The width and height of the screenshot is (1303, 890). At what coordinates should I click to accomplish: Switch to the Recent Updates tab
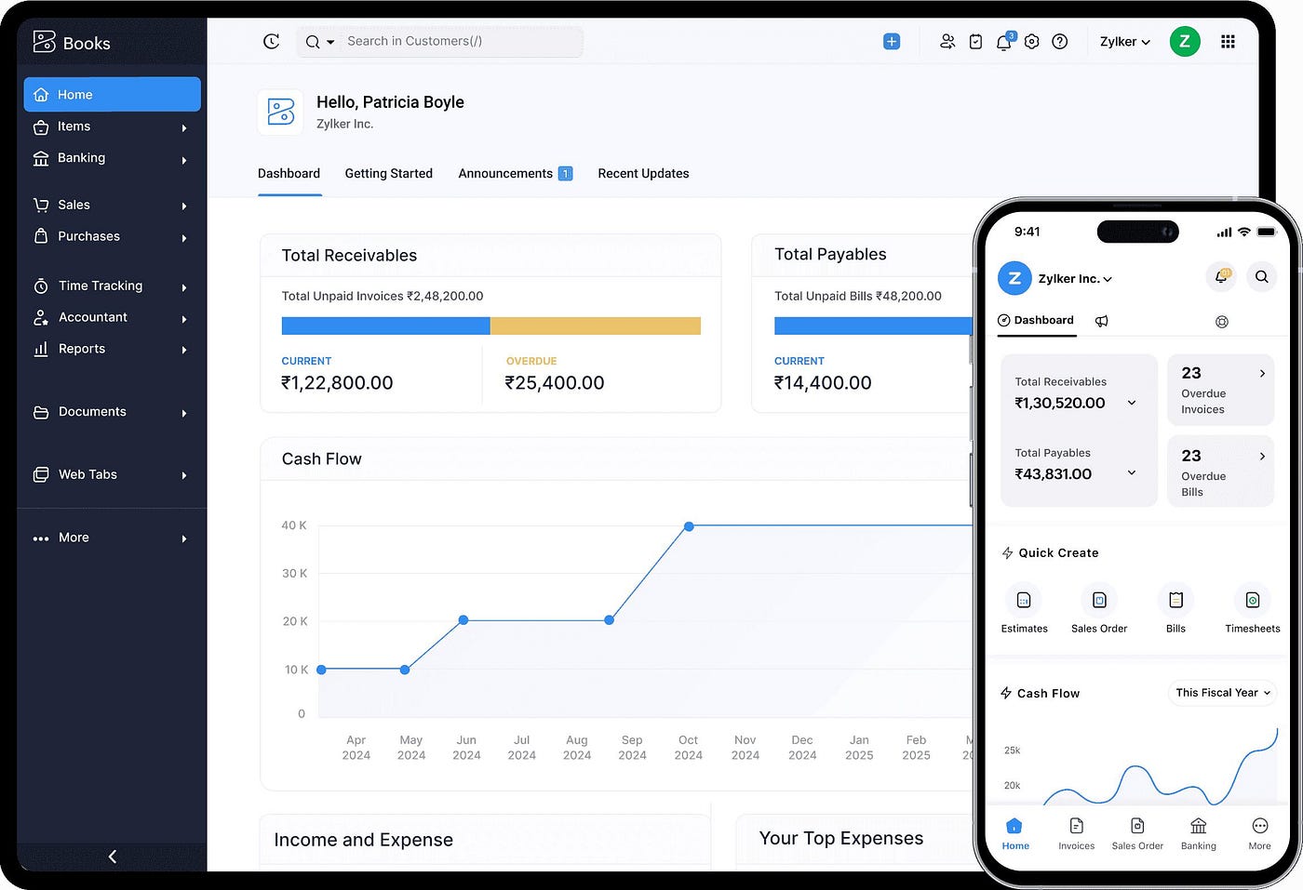[643, 174]
